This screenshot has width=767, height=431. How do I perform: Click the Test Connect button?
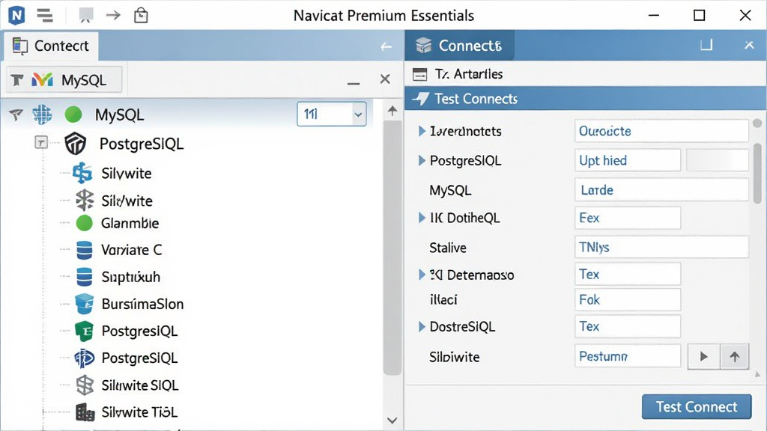(697, 406)
